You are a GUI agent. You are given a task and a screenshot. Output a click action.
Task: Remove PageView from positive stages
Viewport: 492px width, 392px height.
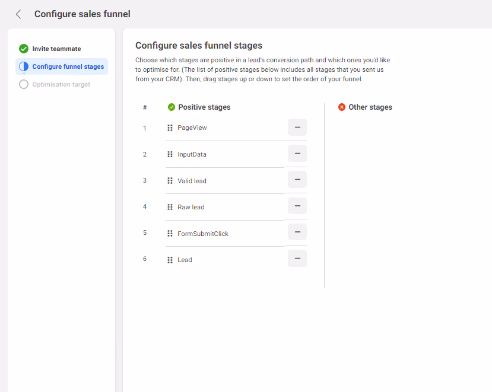click(297, 128)
